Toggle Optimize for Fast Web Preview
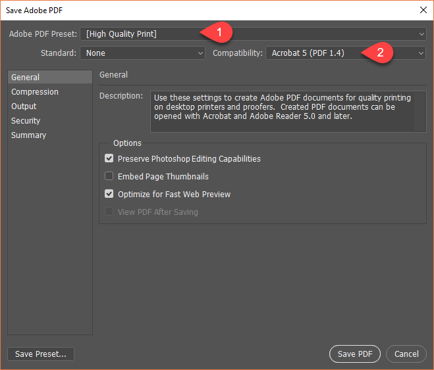434x370 pixels. coord(109,194)
